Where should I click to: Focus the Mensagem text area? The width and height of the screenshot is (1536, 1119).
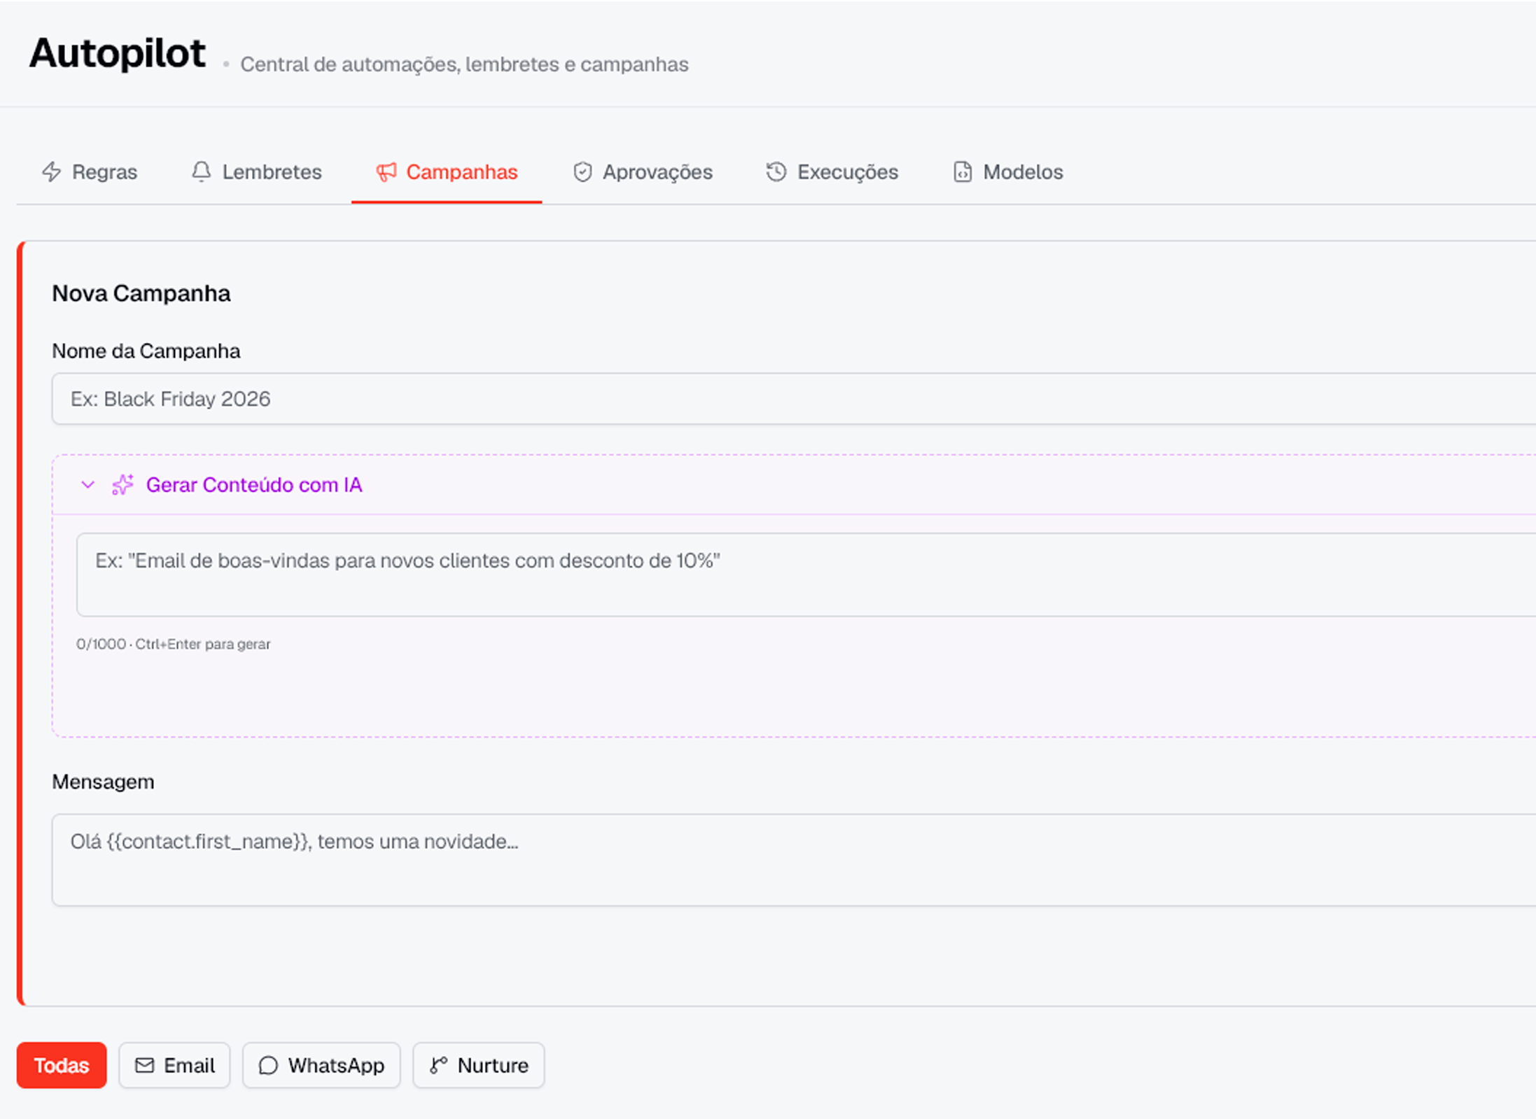click(794, 860)
